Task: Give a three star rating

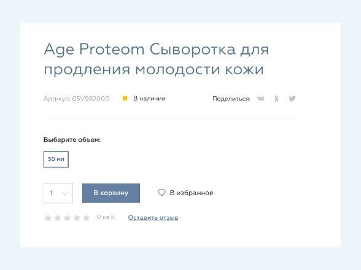Action: 68,218
